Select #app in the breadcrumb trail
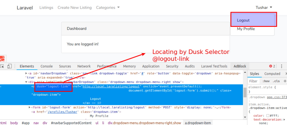The width and height of the screenshot is (287, 125). [26, 123]
